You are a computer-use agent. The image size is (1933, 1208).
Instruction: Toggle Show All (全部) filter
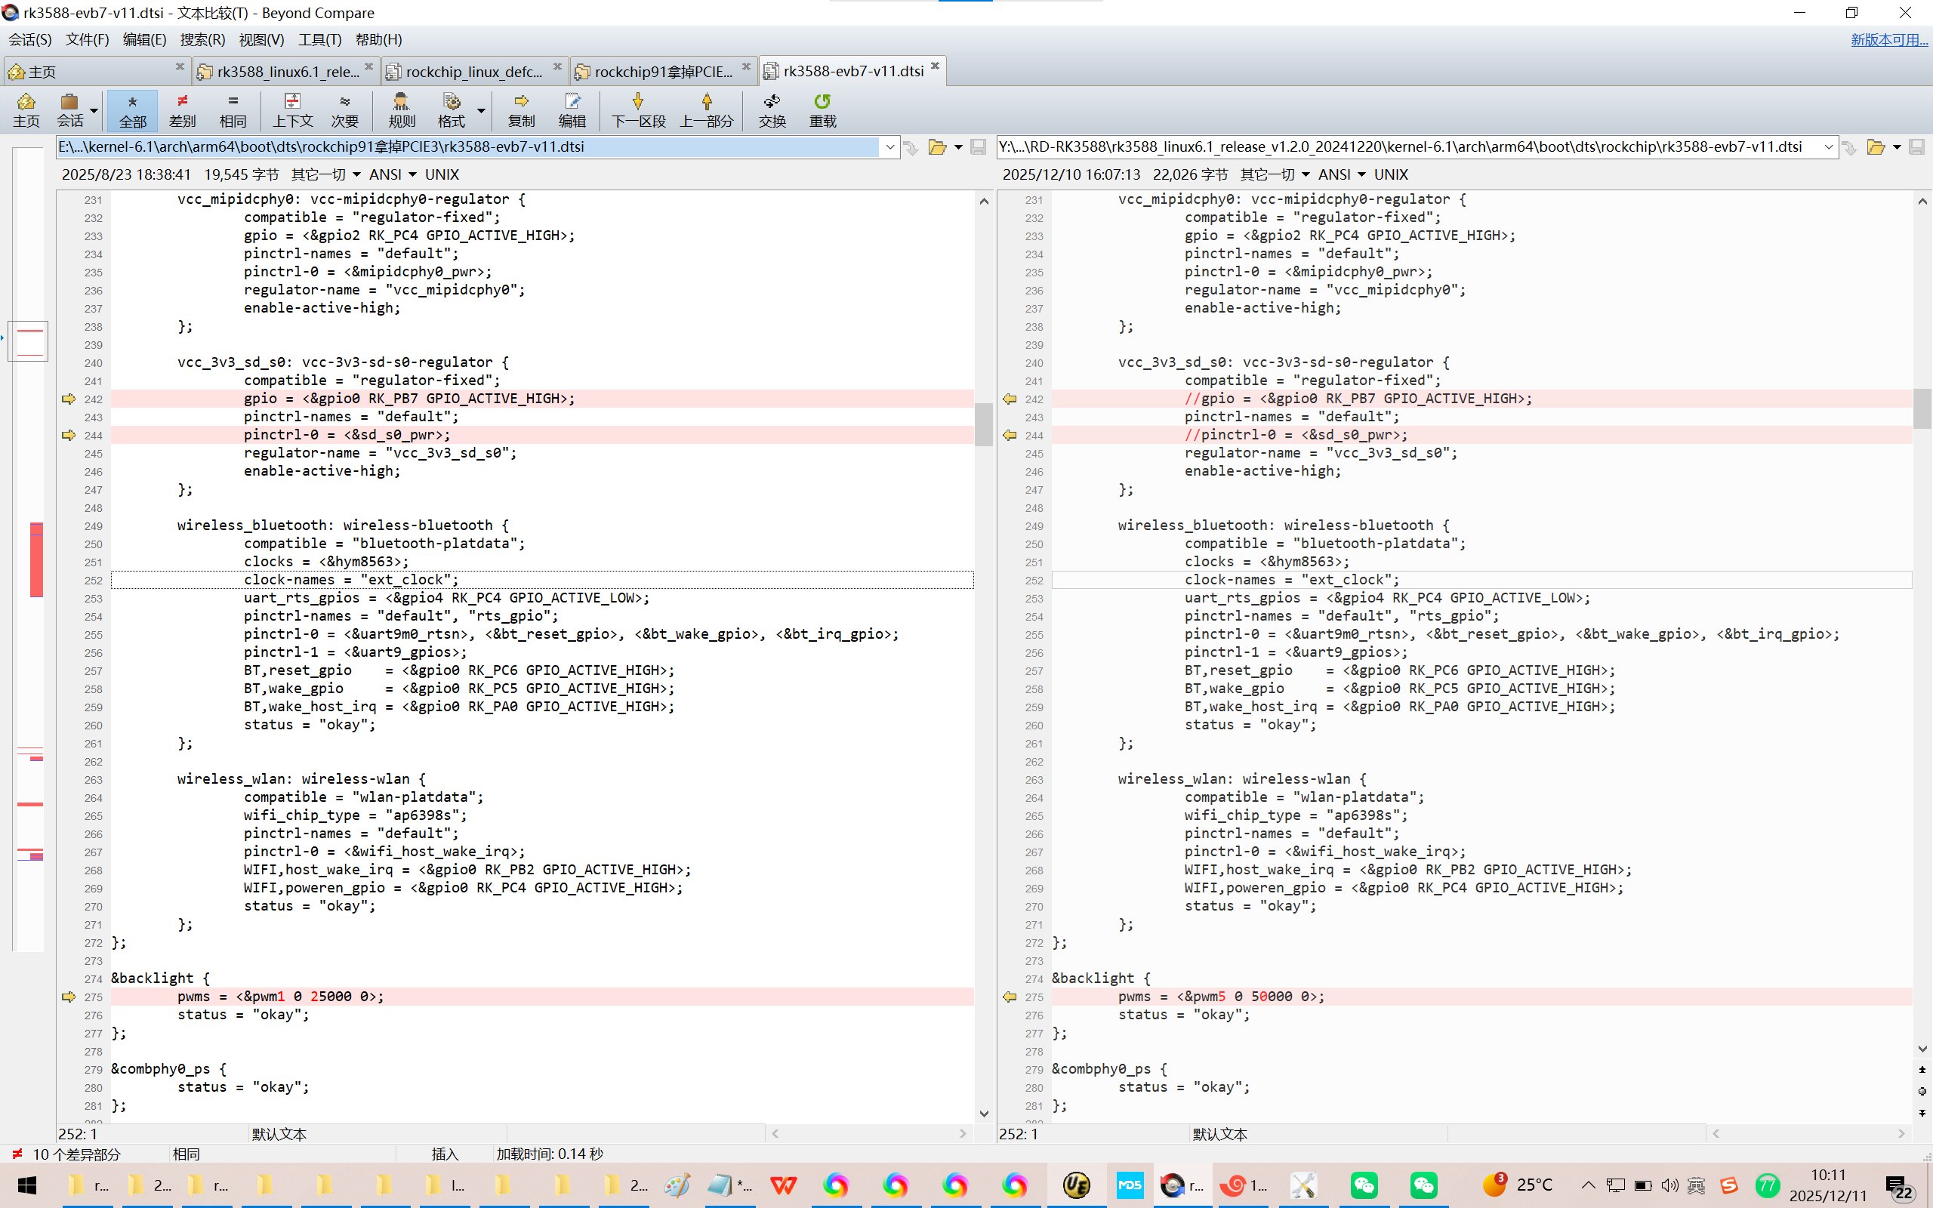pyautogui.click(x=133, y=109)
